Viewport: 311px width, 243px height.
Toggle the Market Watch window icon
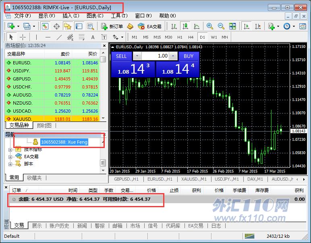(x=45, y=26)
